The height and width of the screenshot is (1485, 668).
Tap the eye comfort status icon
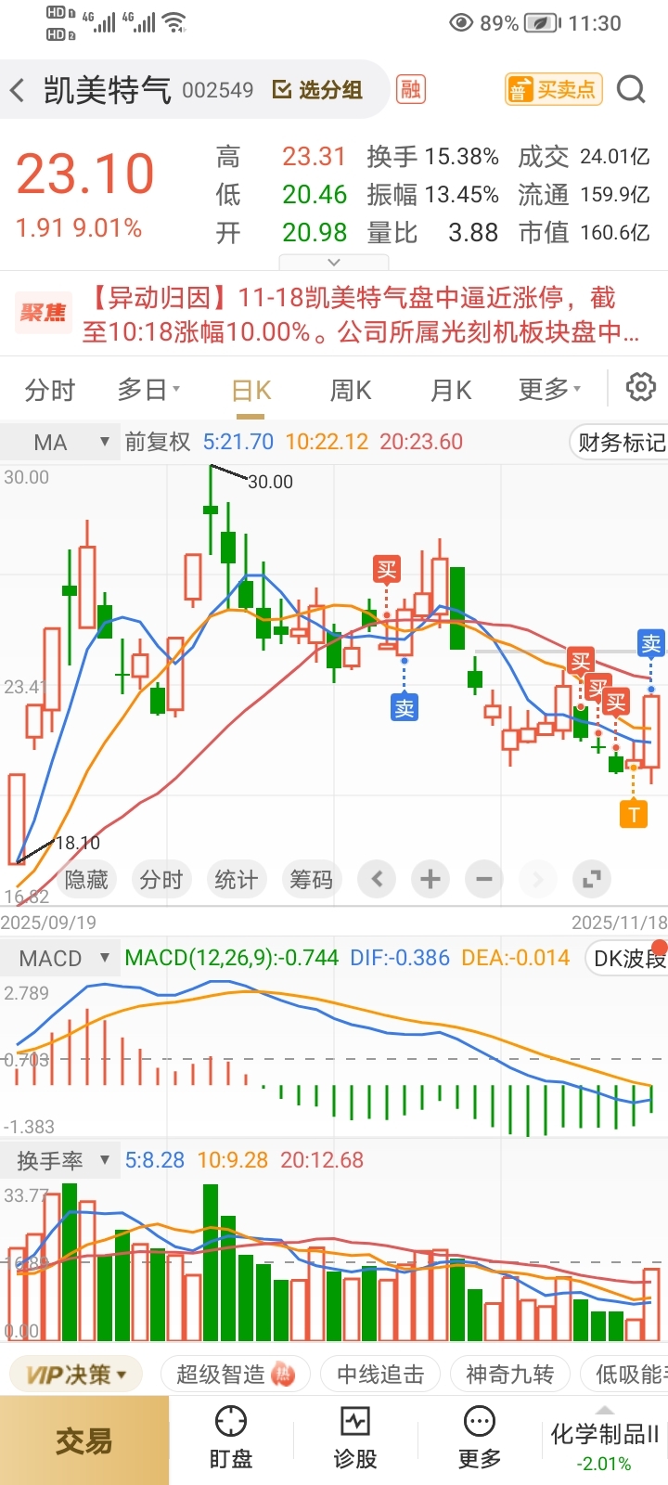[x=461, y=23]
